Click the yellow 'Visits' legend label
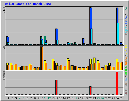The image size is (129, 101). [126, 50]
